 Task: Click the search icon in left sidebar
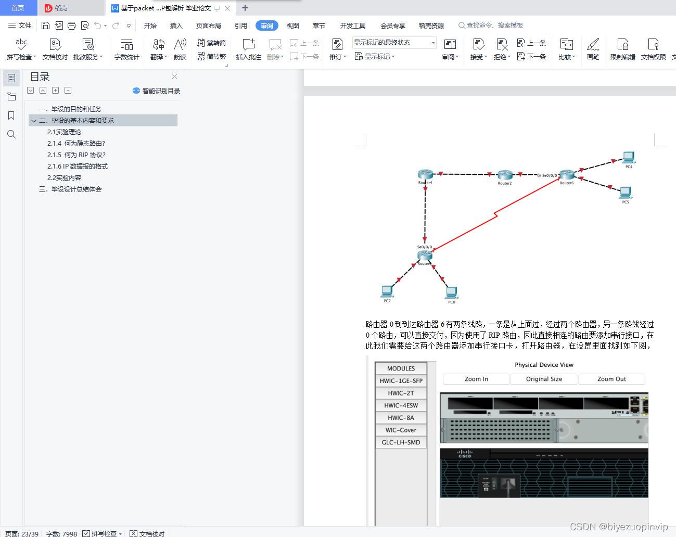point(11,134)
